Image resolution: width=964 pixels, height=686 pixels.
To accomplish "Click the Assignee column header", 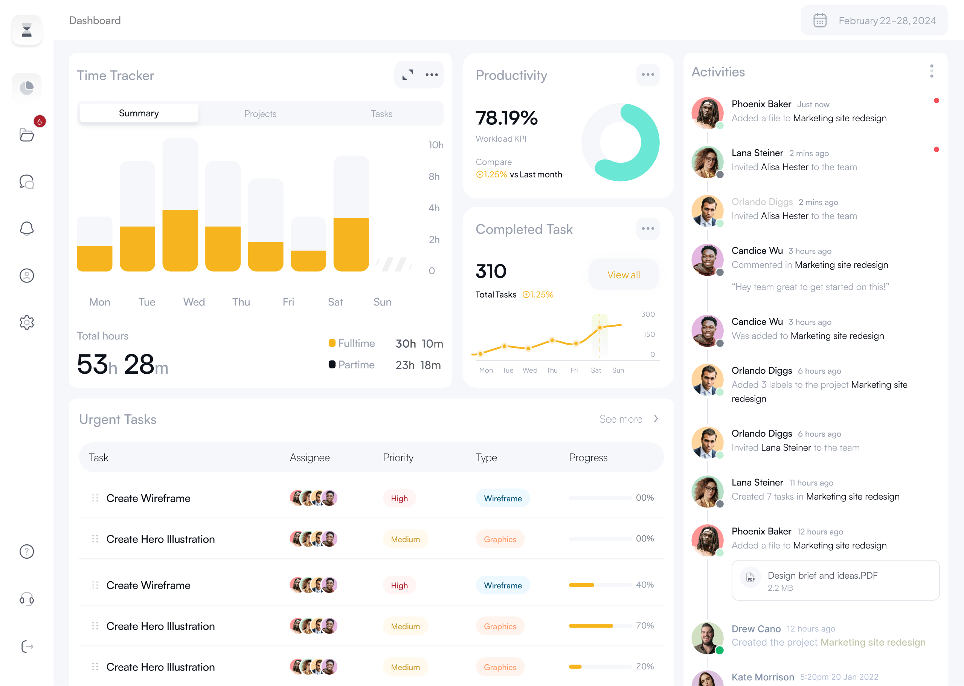I will pyautogui.click(x=310, y=457).
